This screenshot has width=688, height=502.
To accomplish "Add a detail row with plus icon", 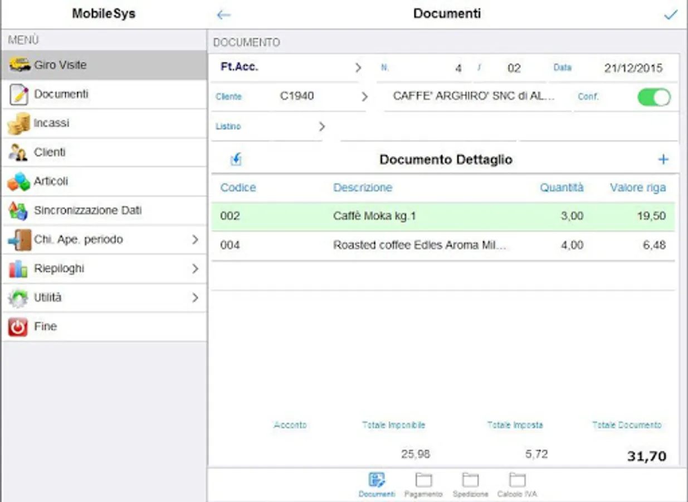I will point(663,160).
